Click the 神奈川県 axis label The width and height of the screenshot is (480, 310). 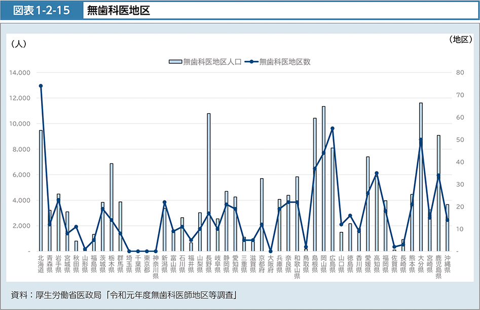(156, 267)
